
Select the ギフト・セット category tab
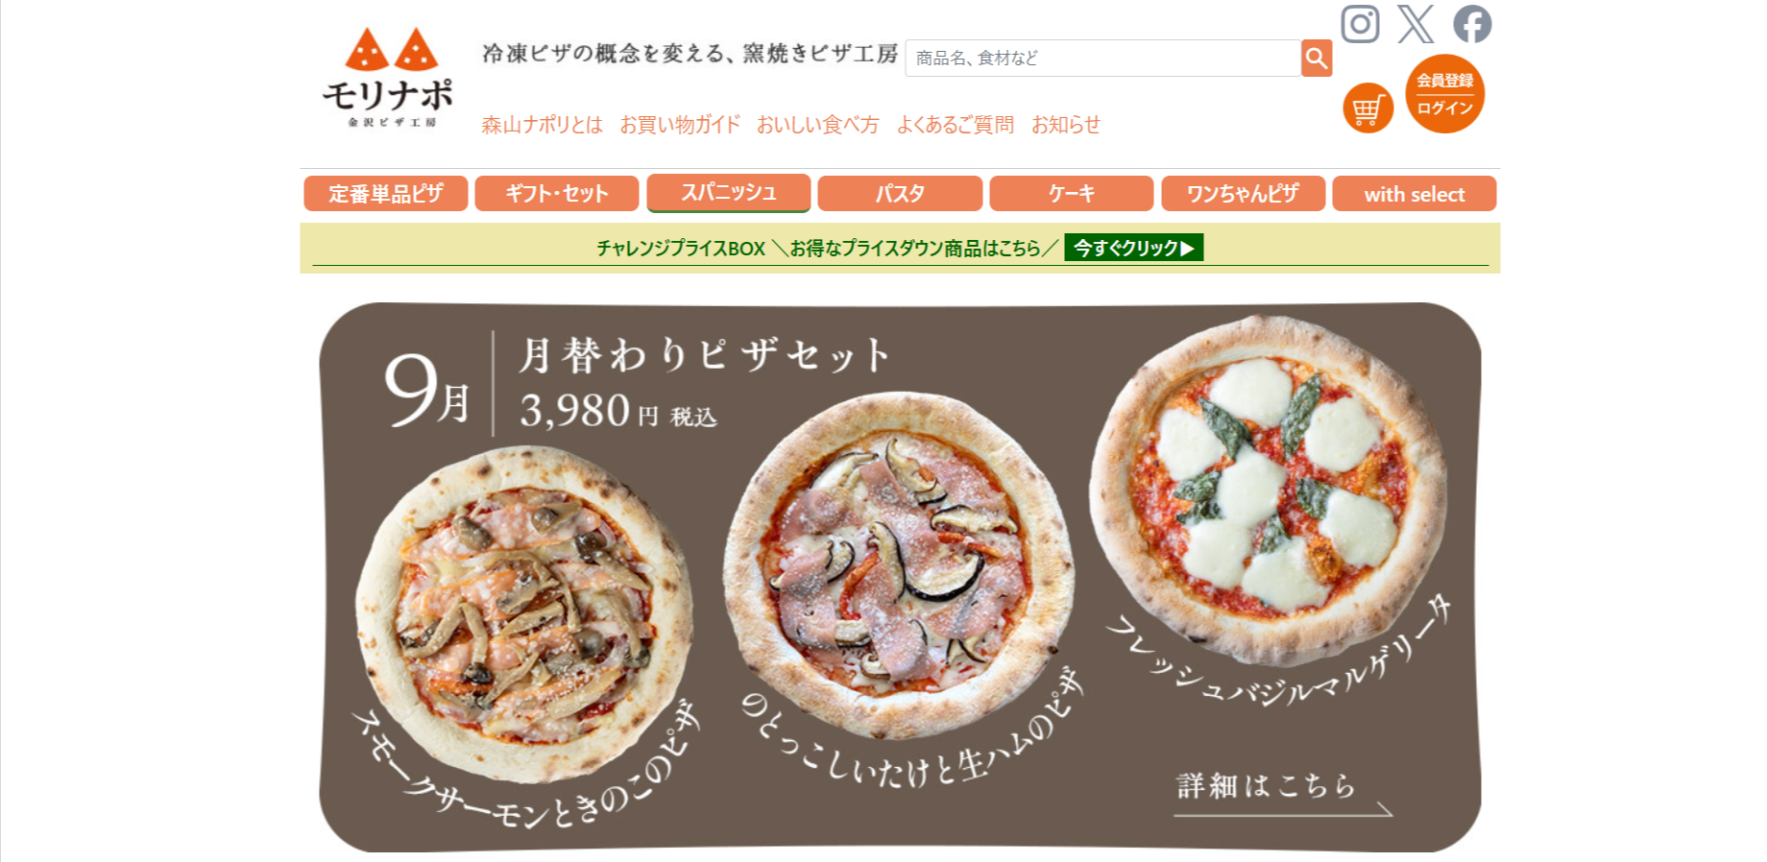coord(557,193)
